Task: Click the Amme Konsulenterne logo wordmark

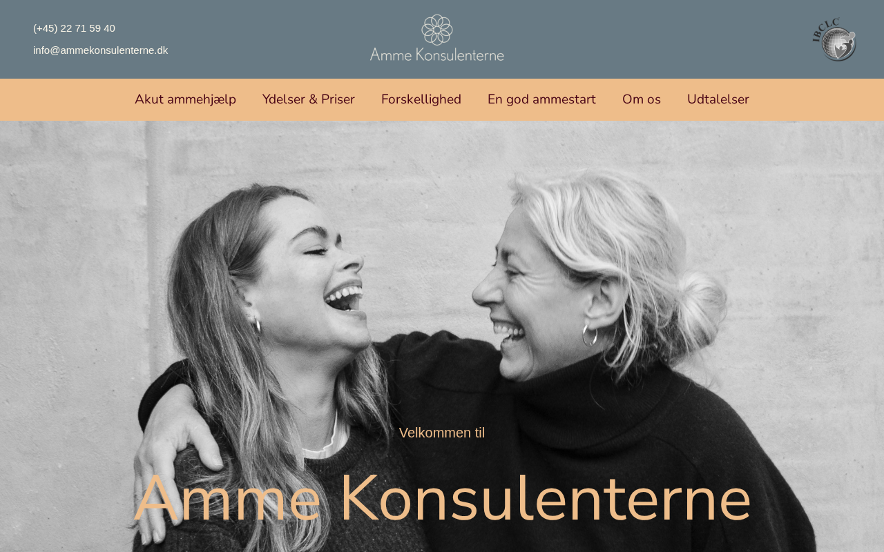Action: click(x=437, y=54)
